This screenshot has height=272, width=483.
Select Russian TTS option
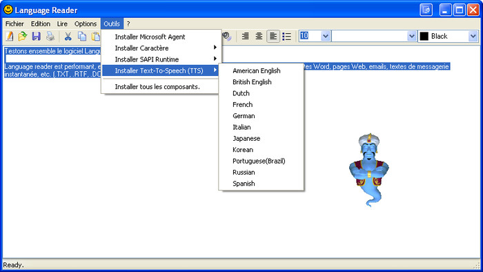pyautogui.click(x=262, y=172)
